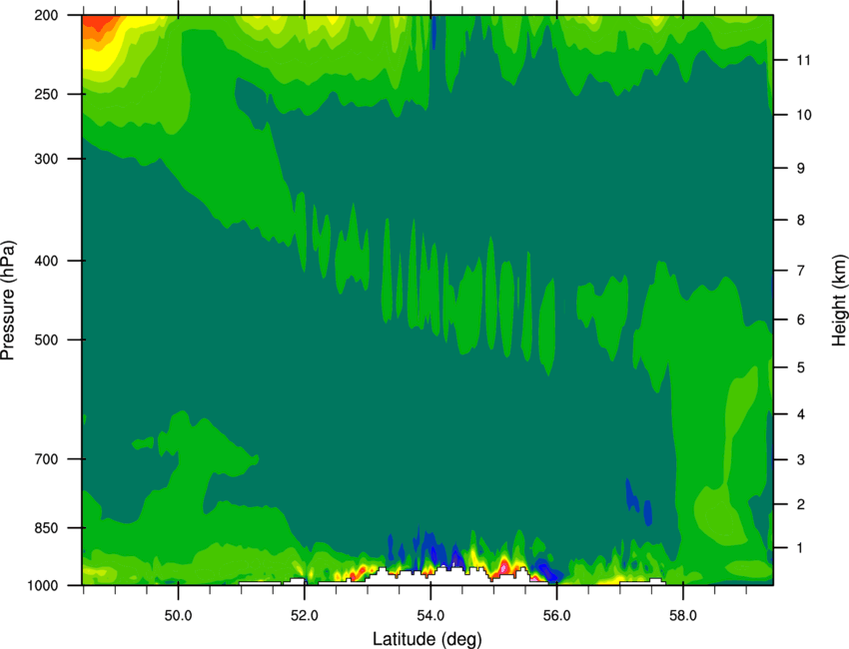Pick the 5 km height label

[801, 367]
